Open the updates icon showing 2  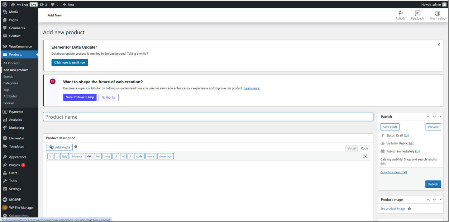tap(43, 4)
